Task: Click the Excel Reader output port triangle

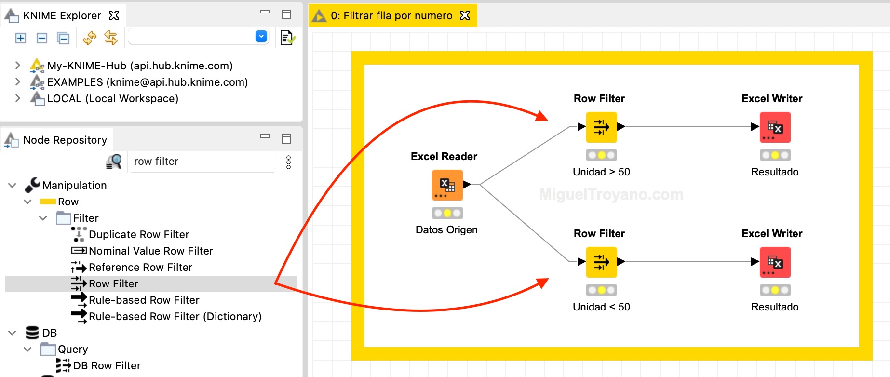Action: 467,184
